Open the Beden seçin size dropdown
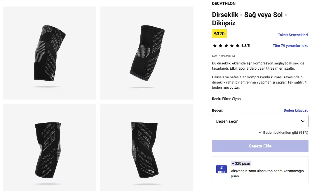Screen dimensions: 325x191 click(260, 121)
